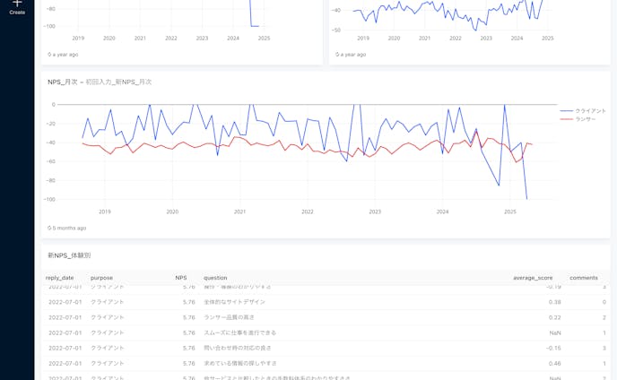617x380 pixels.
Task: Sort by average_score column header
Action: click(533, 278)
